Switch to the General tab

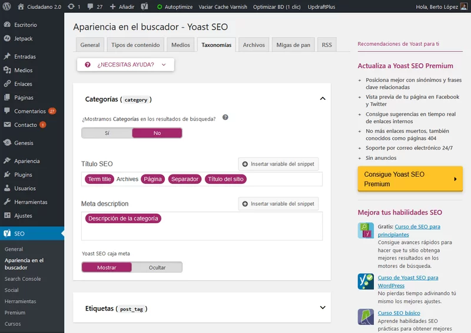tap(90, 45)
